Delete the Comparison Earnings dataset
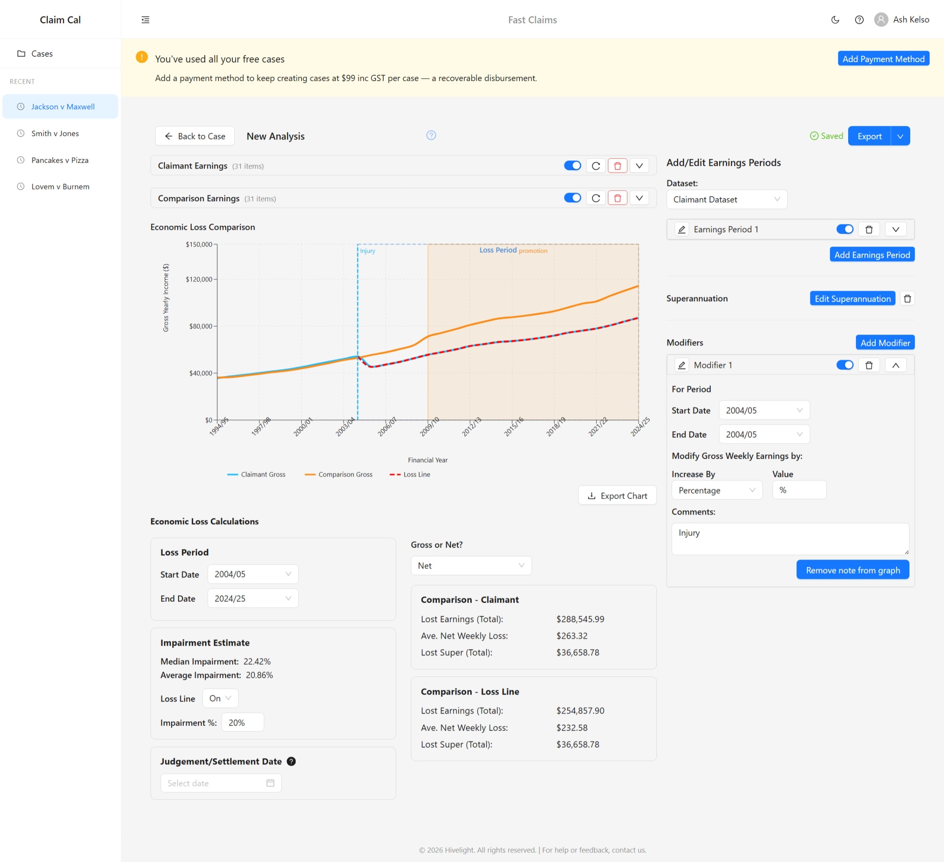The width and height of the screenshot is (944, 862). pos(617,197)
